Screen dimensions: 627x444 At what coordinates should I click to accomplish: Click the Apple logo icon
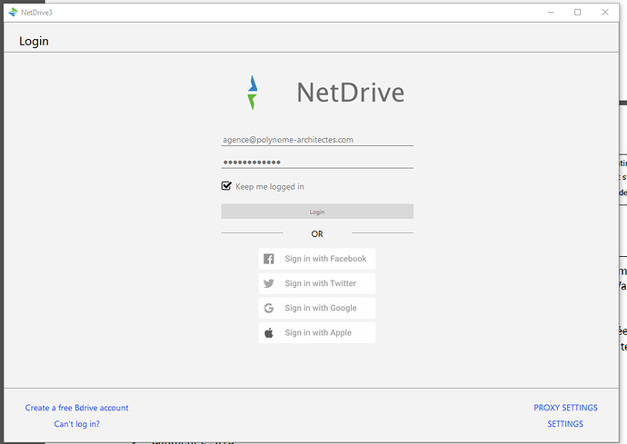pos(269,332)
